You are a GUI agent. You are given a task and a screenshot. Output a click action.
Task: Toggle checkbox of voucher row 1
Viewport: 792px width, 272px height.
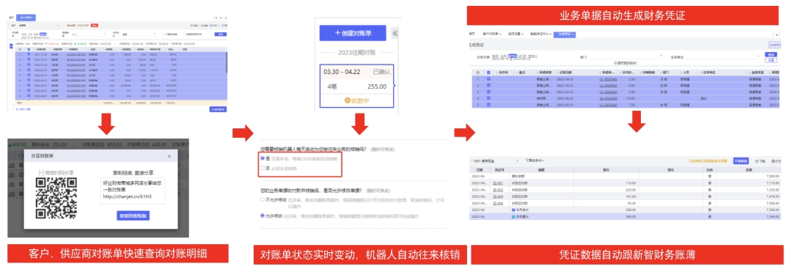click(x=488, y=79)
